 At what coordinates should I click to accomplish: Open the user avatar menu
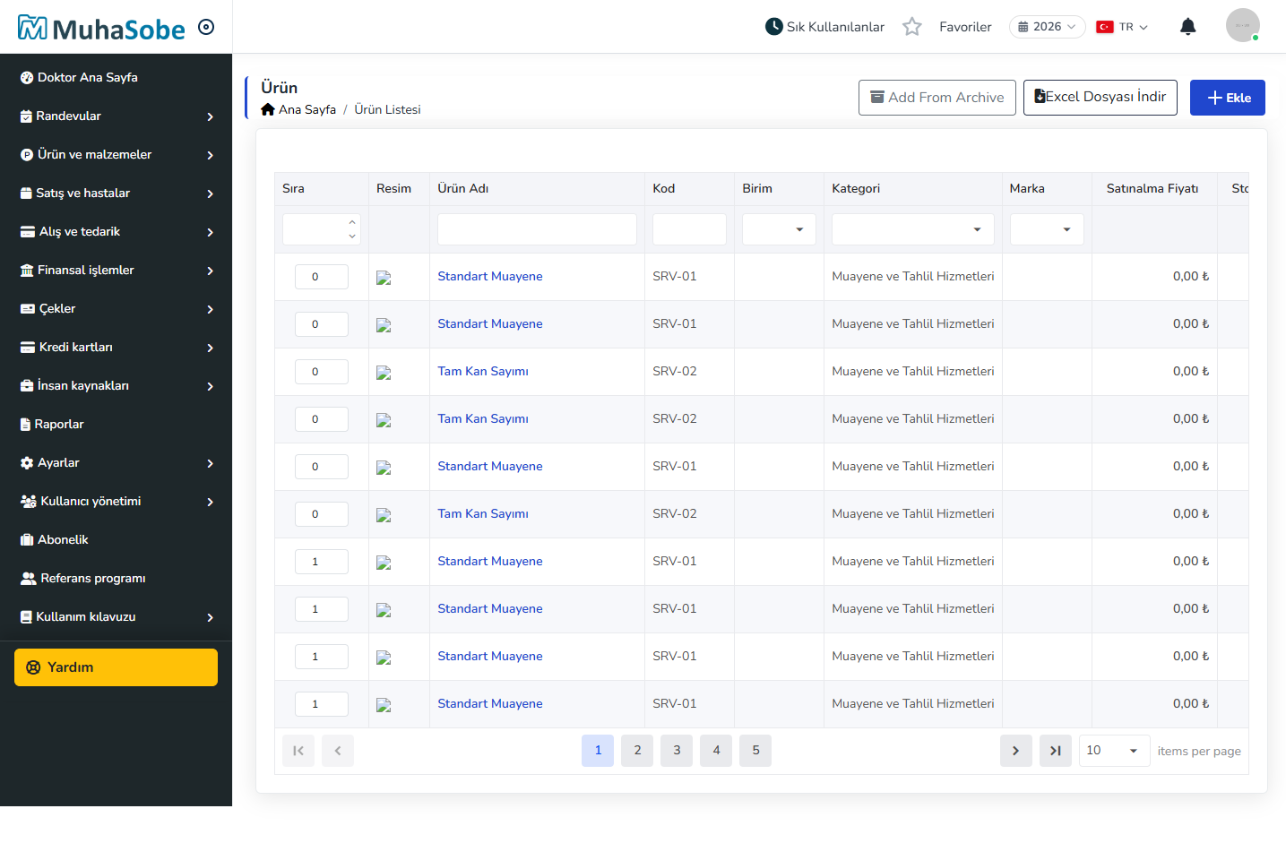[x=1242, y=25]
